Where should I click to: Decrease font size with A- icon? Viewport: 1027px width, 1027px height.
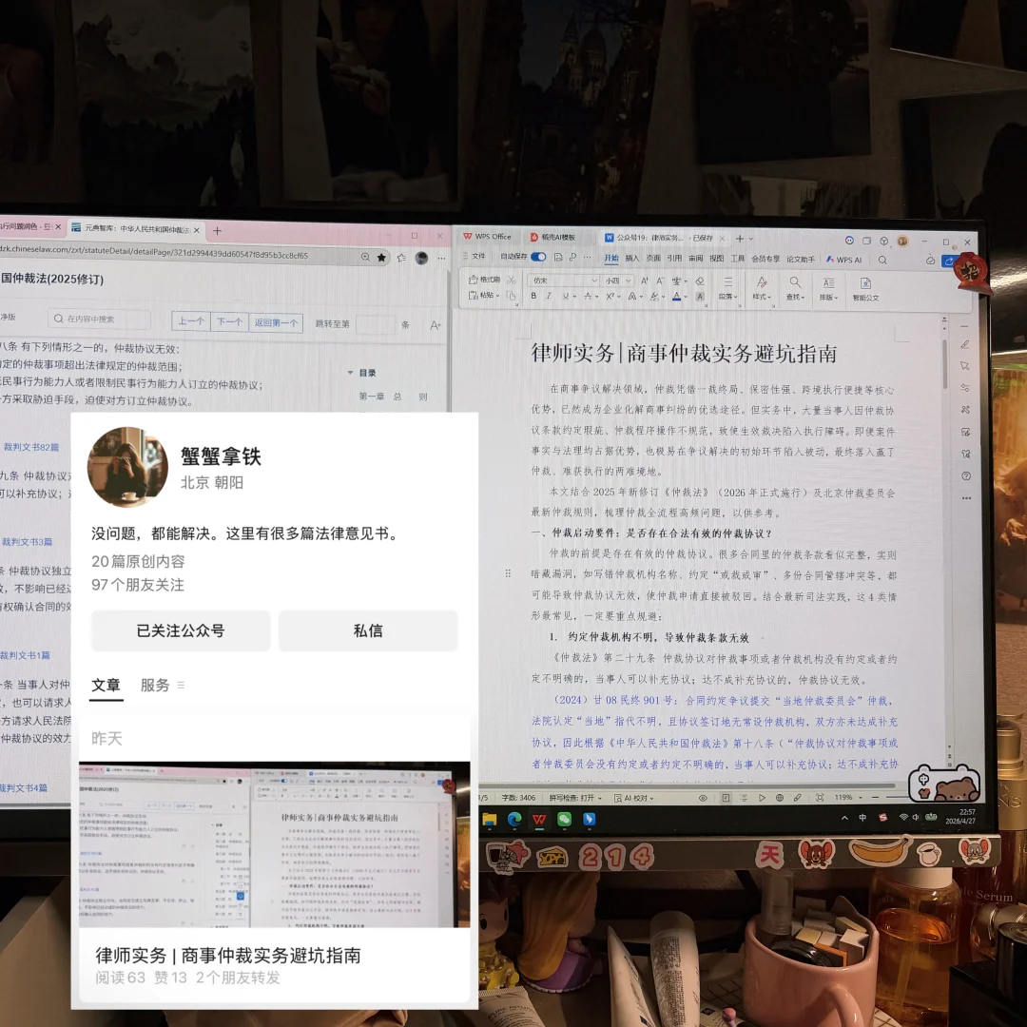click(660, 281)
